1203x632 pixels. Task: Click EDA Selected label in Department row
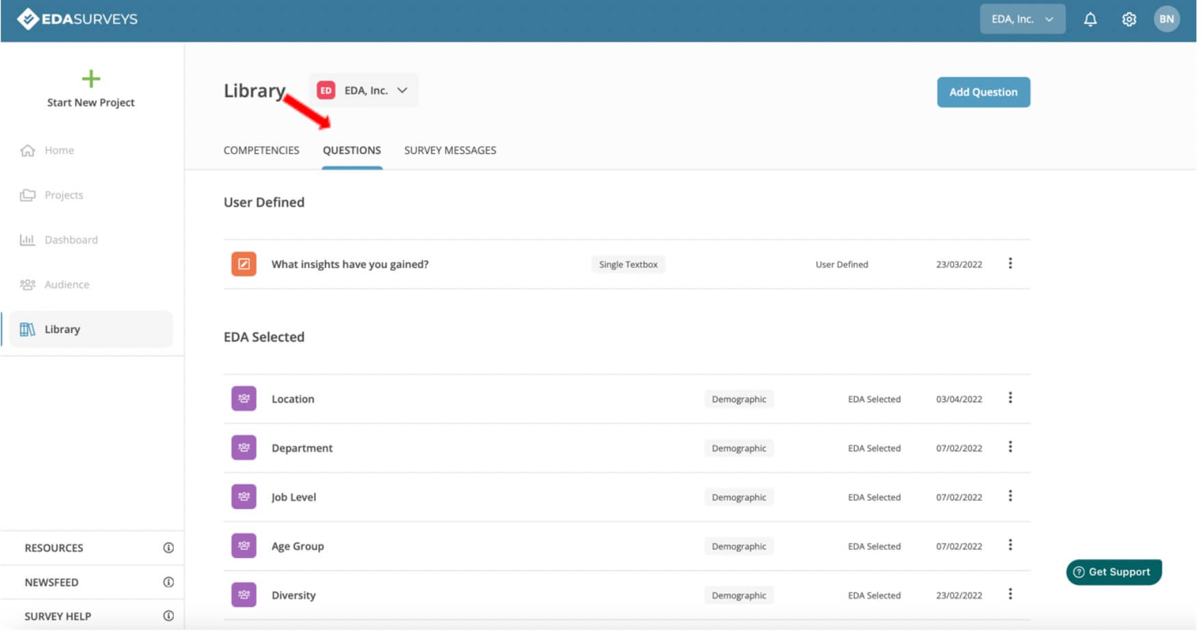(x=874, y=449)
